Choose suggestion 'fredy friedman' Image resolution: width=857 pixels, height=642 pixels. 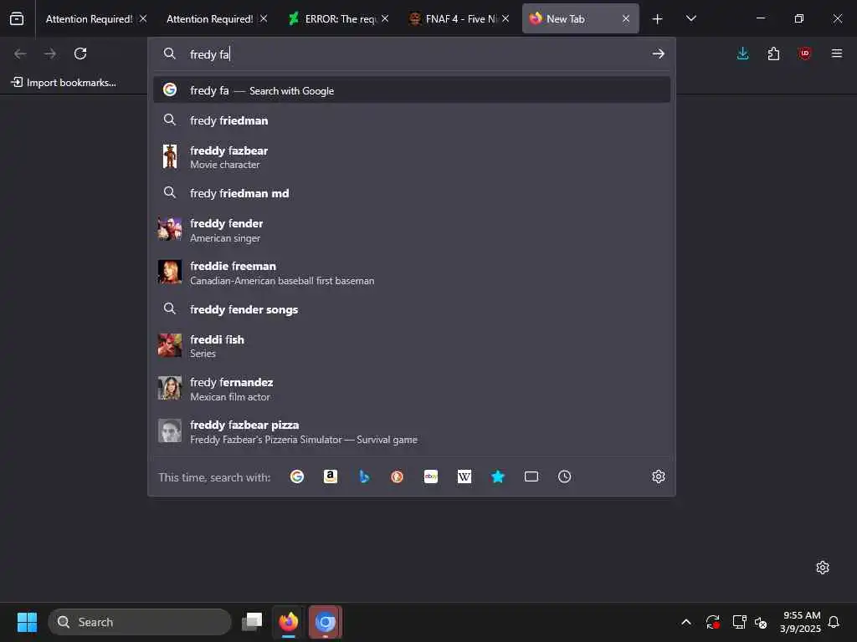(x=412, y=120)
